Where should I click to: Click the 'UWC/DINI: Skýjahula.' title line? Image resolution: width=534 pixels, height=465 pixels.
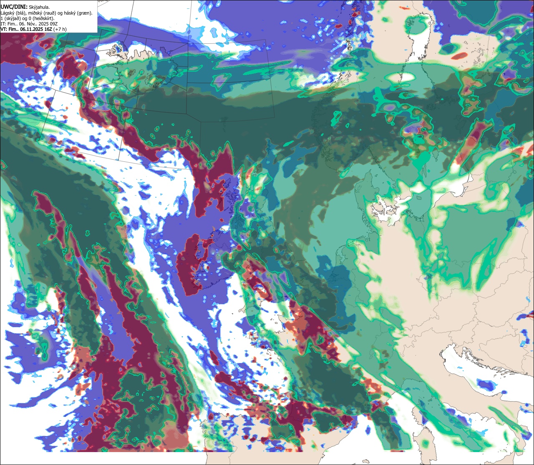pos(25,7)
